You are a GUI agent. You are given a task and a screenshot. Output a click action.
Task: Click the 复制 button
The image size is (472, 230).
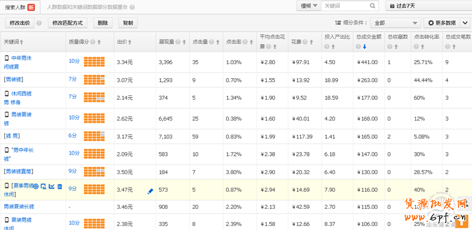pos(128,23)
